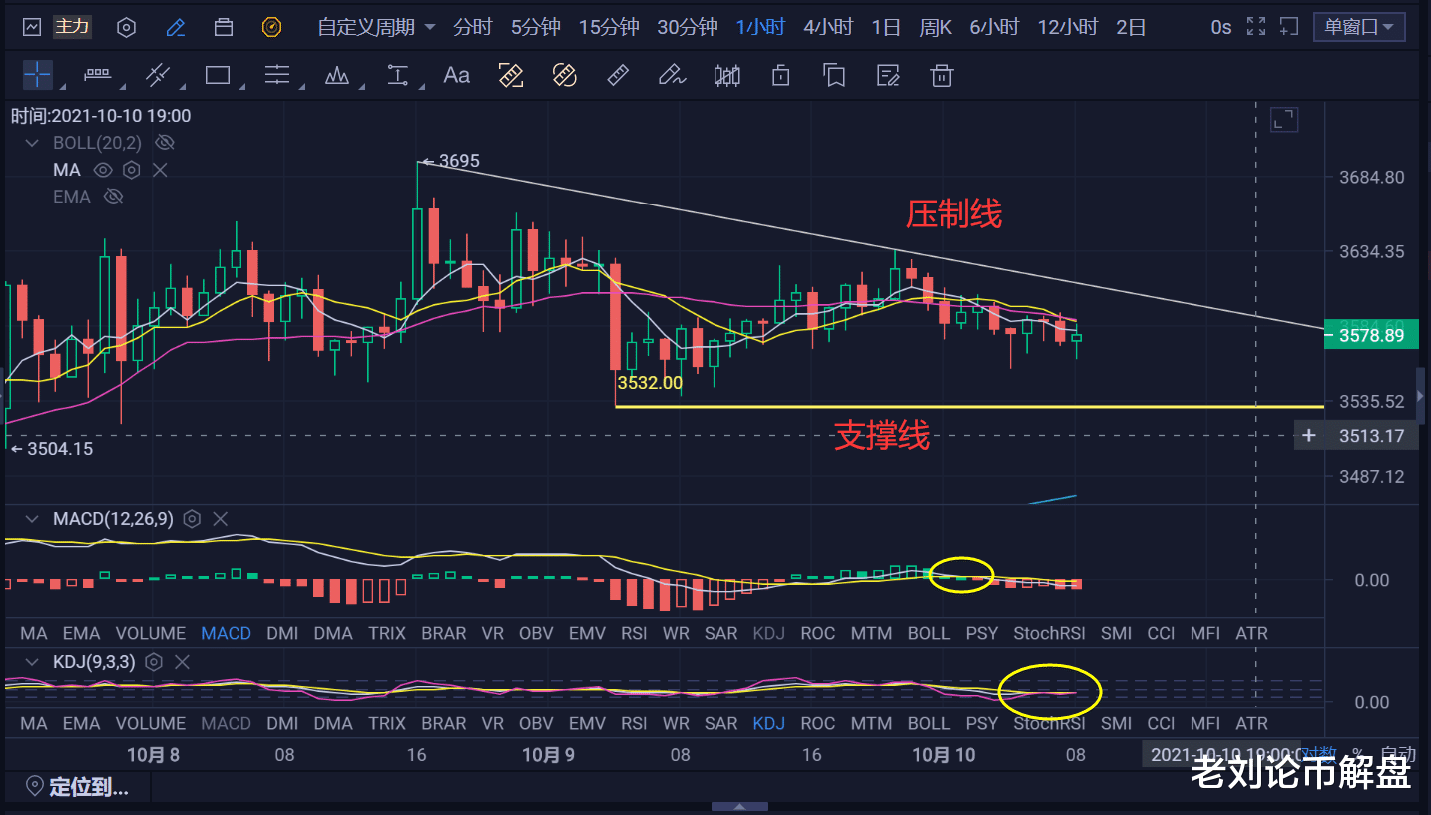The width and height of the screenshot is (1431, 815).
Task: Switch to 周K timeframe
Action: pos(935,27)
